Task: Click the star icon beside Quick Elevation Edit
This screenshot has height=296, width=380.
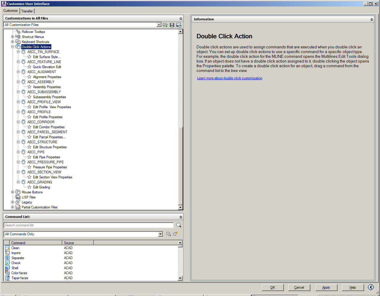Action: coord(29,67)
